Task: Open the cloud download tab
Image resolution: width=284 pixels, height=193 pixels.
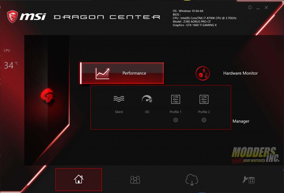Action: pyautogui.click(x=192, y=180)
